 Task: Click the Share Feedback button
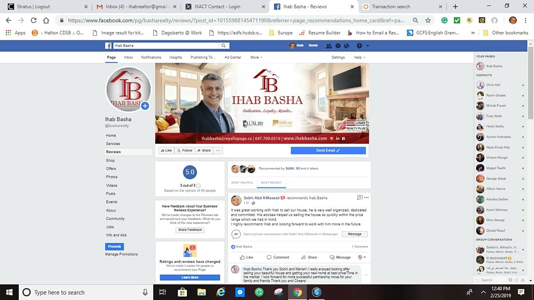(x=190, y=230)
